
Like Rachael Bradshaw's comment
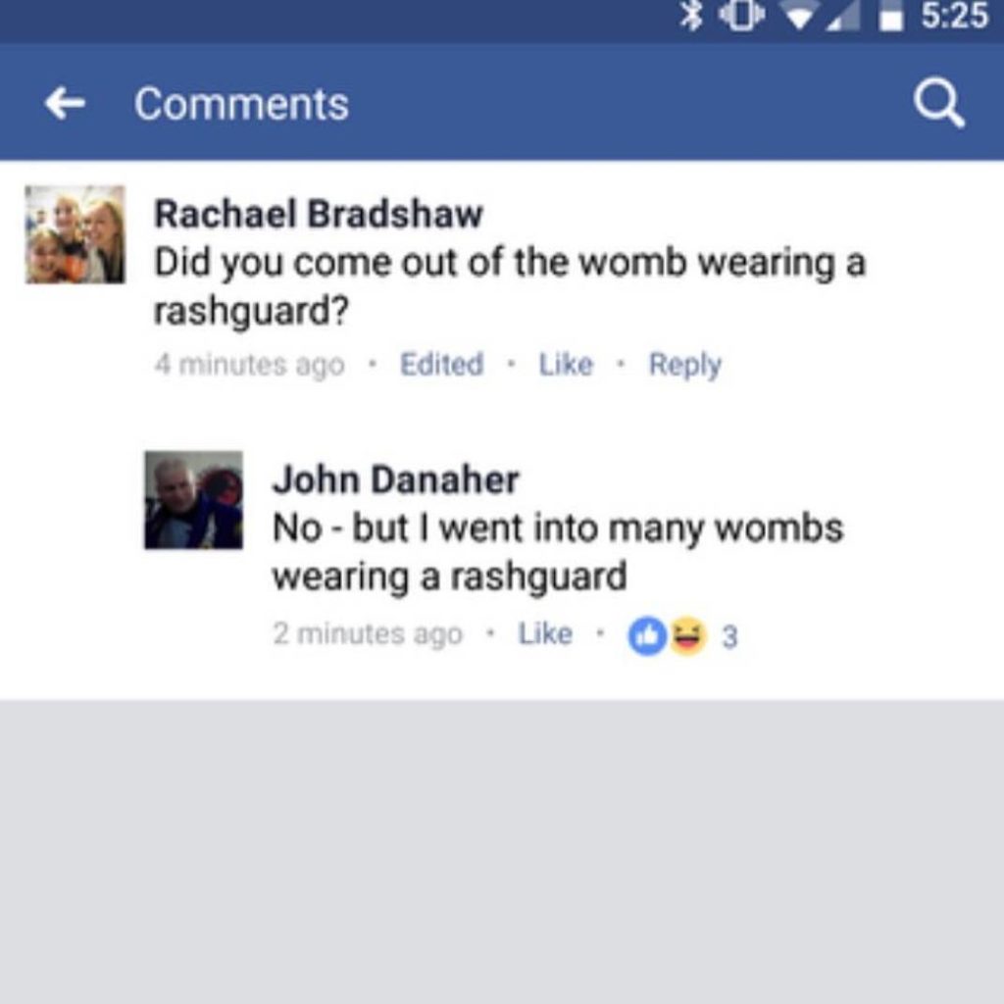[566, 365]
